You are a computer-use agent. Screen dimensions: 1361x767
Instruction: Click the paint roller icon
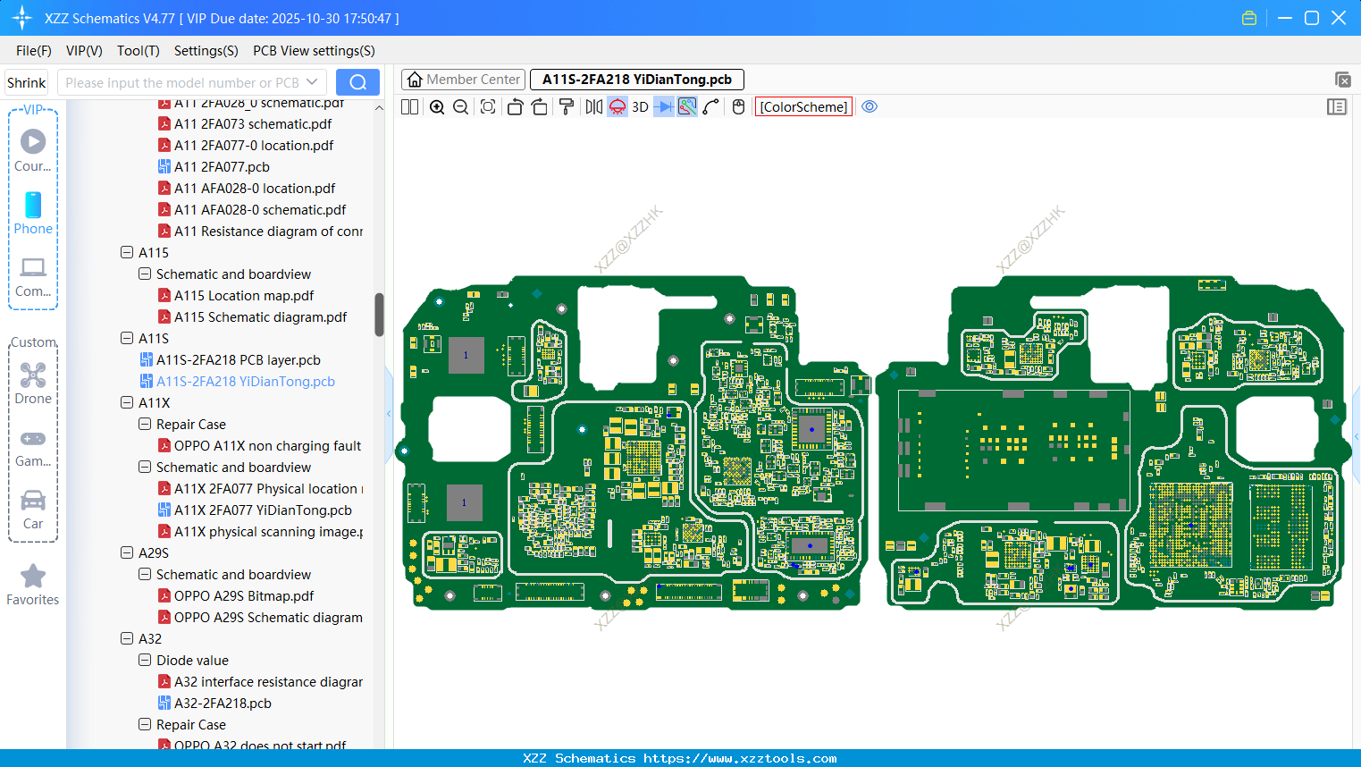click(567, 107)
